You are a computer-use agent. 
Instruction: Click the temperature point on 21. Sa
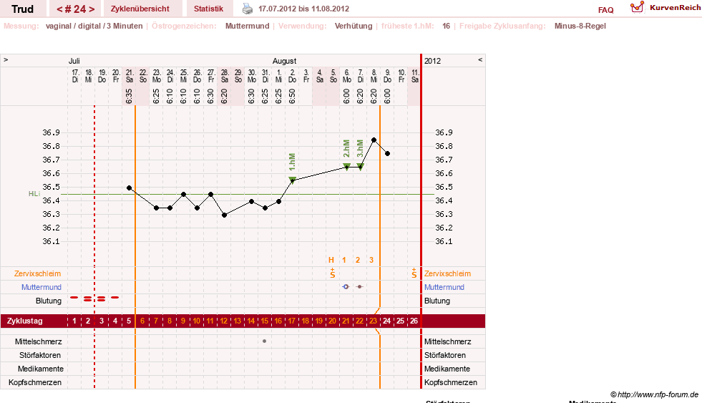tap(130, 188)
